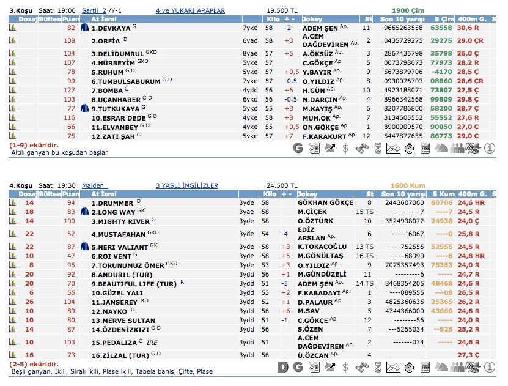
Task: Click the 4 ve YUKARI ARAPLAR link
Action: (x=190, y=11)
